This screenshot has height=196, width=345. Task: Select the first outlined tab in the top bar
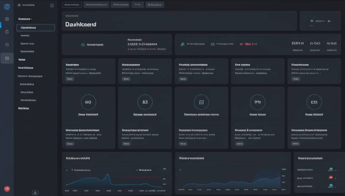click(72, 5)
